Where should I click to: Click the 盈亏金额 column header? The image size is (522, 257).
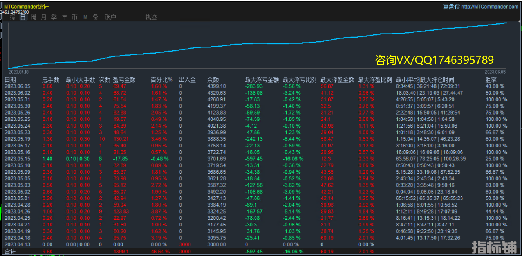point(124,80)
